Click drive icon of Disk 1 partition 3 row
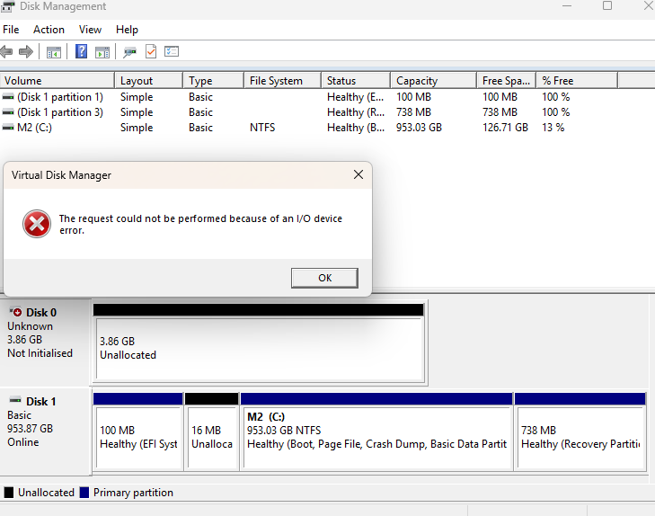The width and height of the screenshot is (655, 516). click(8, 112)
